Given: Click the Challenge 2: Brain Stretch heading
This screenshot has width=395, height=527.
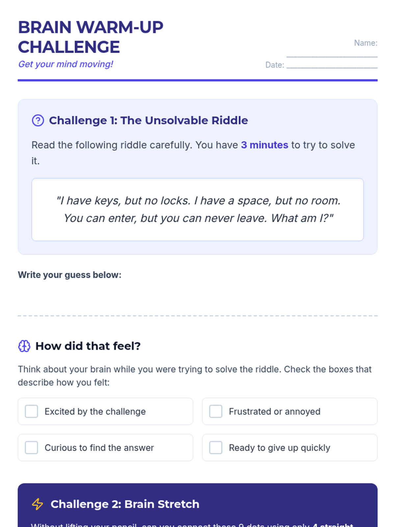Looking at the screenshot, I should point(125,504).
